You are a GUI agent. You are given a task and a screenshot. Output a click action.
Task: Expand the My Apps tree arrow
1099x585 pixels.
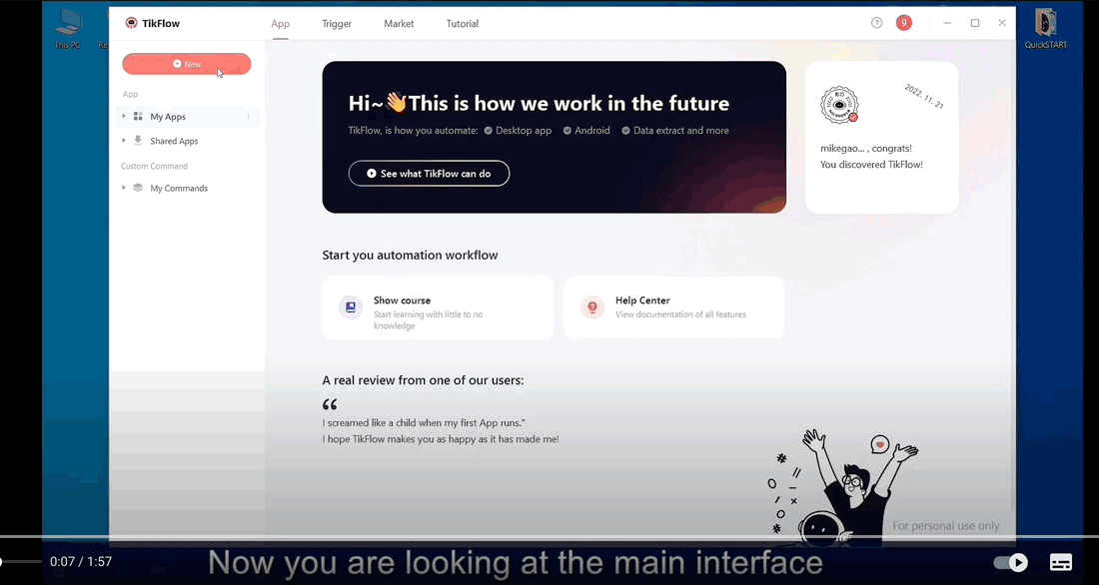point(124,116)
